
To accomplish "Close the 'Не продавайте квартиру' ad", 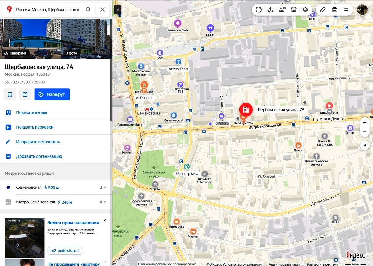I will pyautogui.click(x=104, y=262).
